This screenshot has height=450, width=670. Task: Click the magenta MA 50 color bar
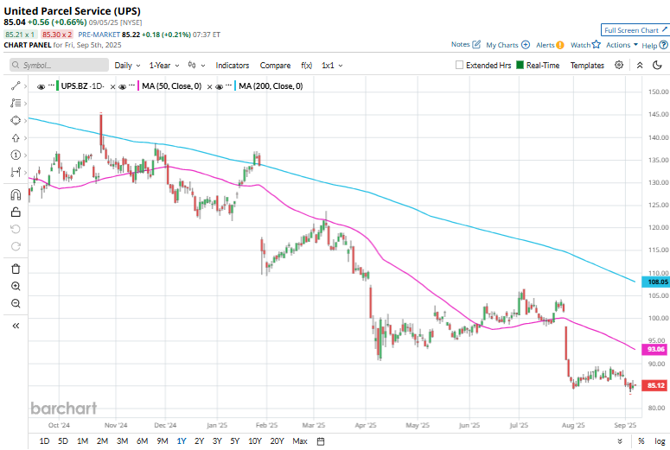[x=138, y=86]
